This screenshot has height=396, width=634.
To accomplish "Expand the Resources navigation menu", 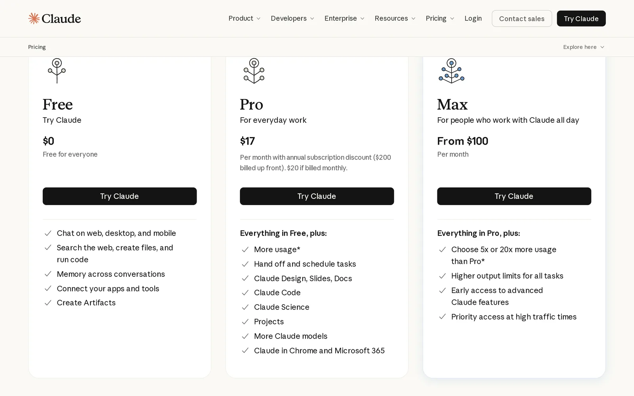I will point(395,18).
